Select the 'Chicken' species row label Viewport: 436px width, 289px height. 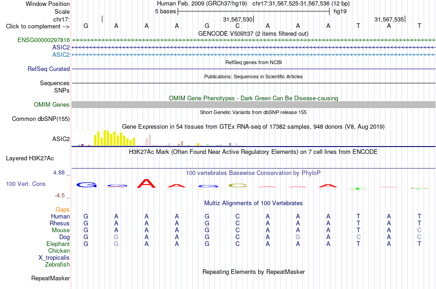click(59, 251)
